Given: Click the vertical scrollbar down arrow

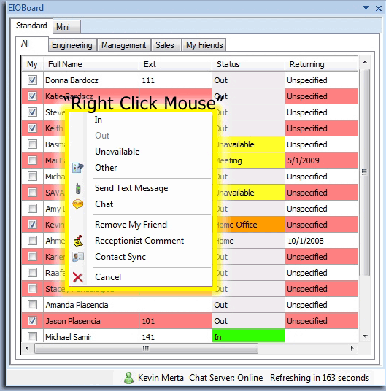Looking at the screenshot, I should point(365,336).
